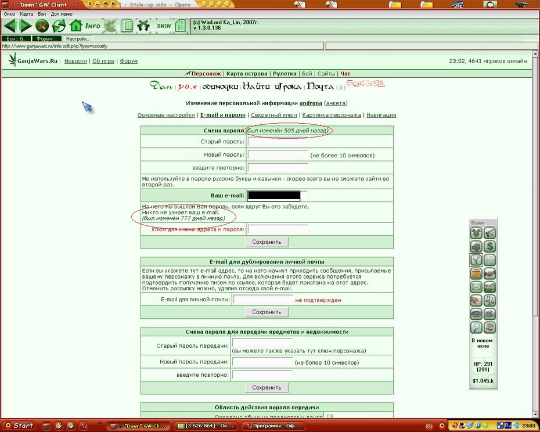The width and height of the screenshot is (540, 432).
Task: Focus the Ключ для смены адреса field
Action: tap(278, 229)
